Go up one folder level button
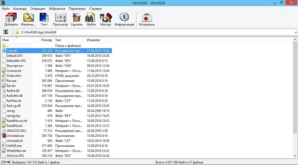Screen dimensions: 298x165 coord(6,32)
